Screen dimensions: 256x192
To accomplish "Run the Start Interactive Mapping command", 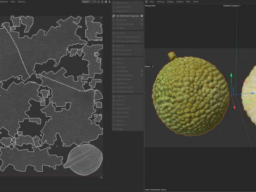I will [x=127, y=37].
